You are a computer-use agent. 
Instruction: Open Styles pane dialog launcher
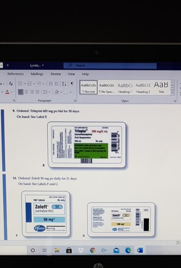click(x=175, y=101)
